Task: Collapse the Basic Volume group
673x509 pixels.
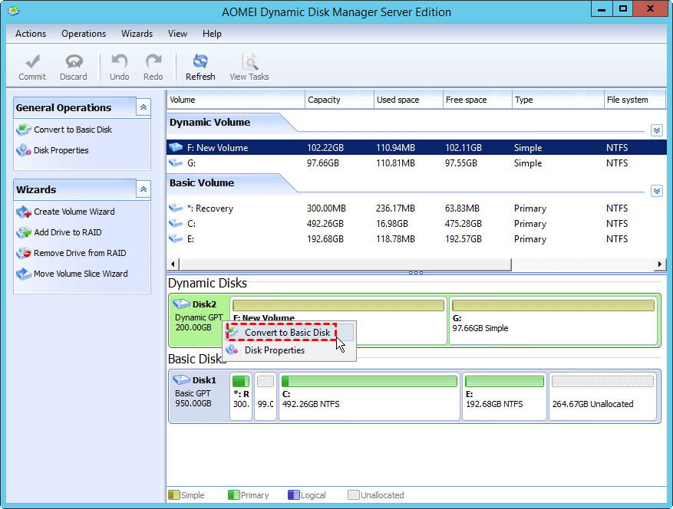Action: tap(656, 191)
